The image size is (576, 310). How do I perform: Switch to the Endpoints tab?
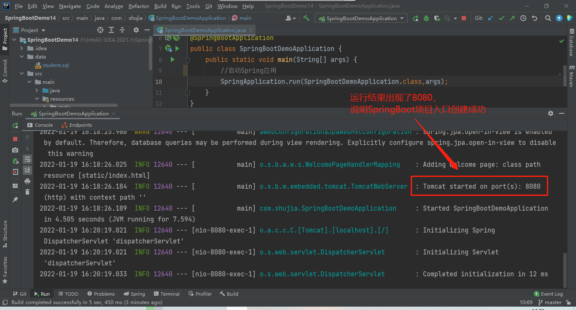pyautogui.click(x=77, y=125)
